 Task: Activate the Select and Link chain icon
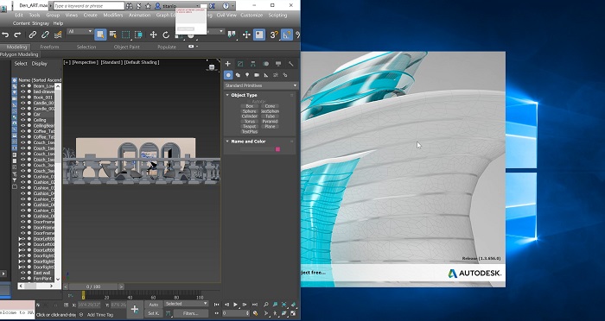point(33,35)
